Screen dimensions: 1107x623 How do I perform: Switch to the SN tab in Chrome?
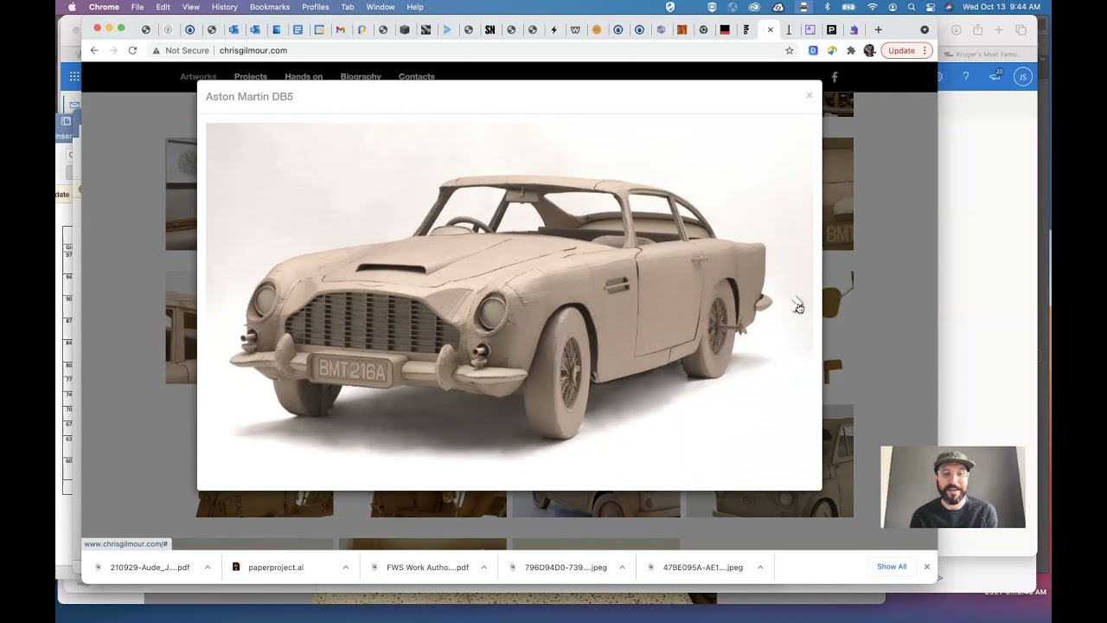pos(490,29)
